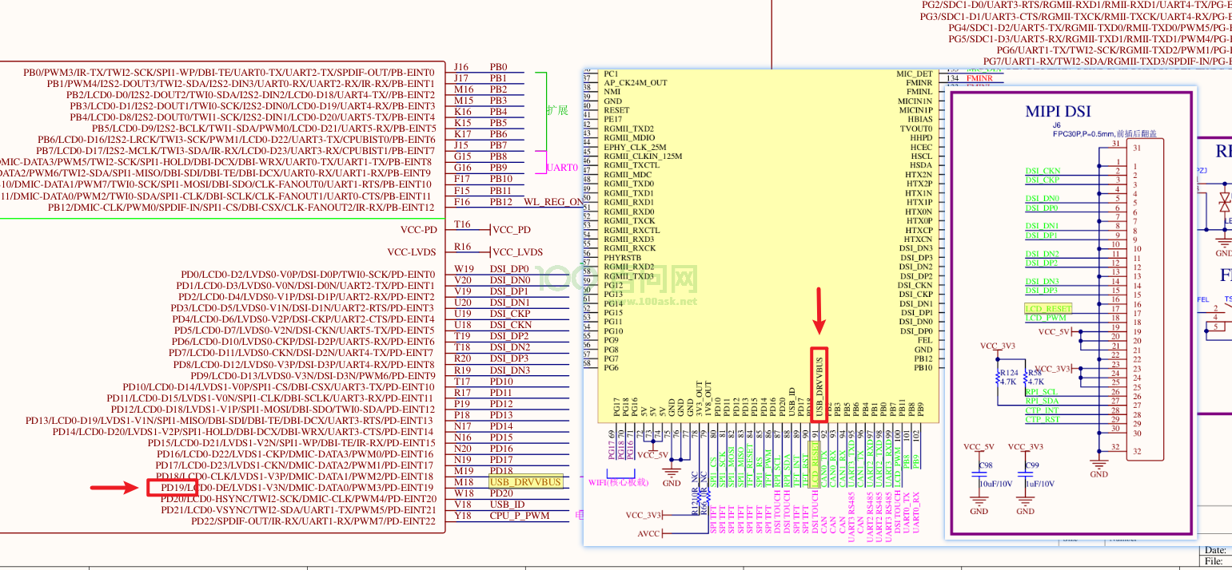This screenshot has height=570, width=1232.
Task: Click the red arrow pointing to PD19
Action: tap(115, 487)
